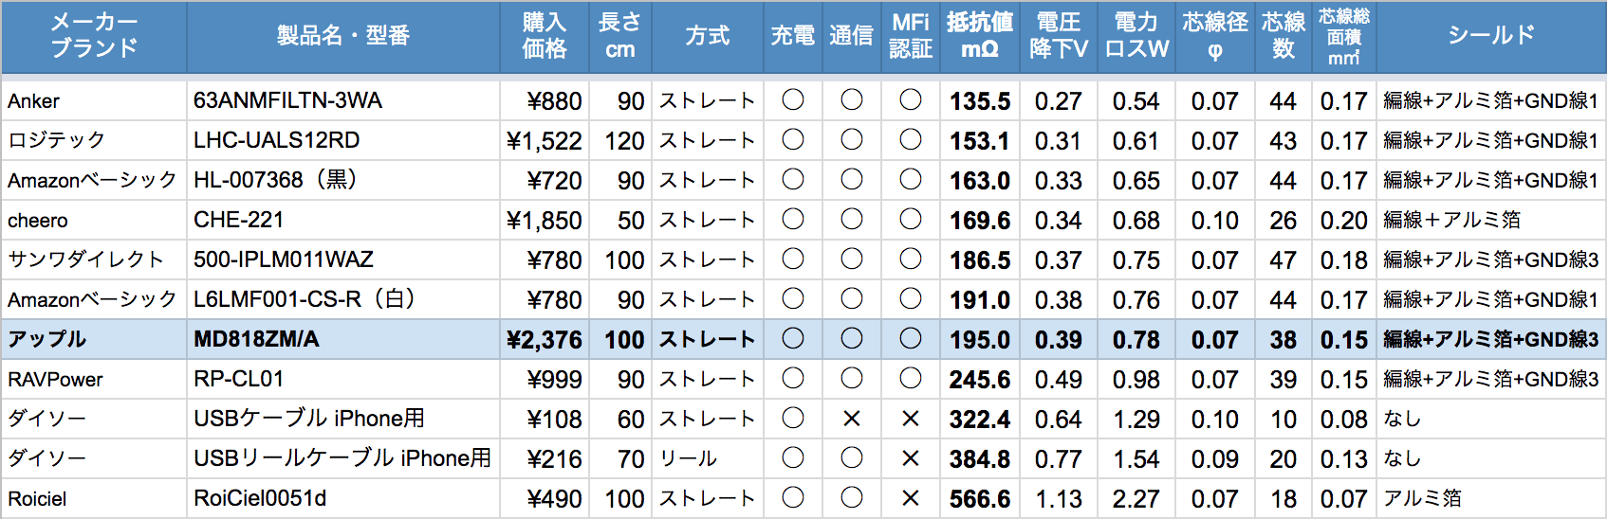Image resolution: width=1607 pixels, height=519 pixels.
Task: Click the 長さcm column header
Action: pyautogui.click(x=620, y=36)
